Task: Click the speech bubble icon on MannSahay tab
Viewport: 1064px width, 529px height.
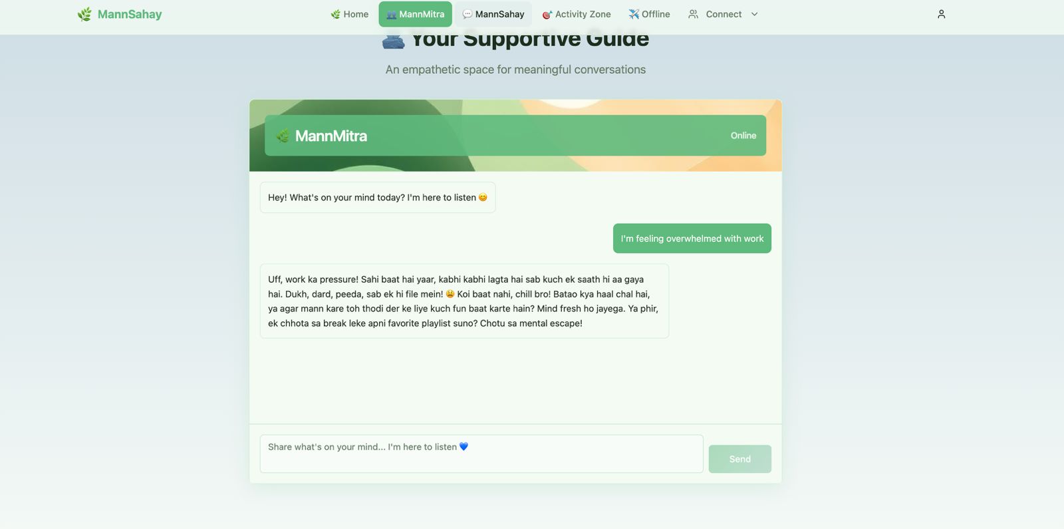Action: [x=467, y=14]
